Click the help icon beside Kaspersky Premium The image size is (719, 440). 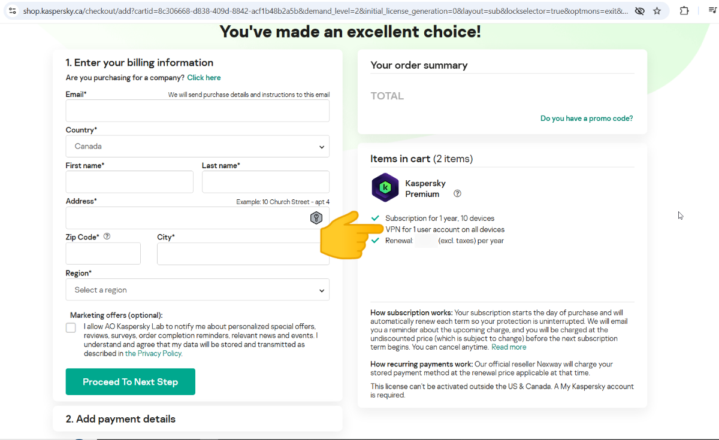tap(458, 193)
